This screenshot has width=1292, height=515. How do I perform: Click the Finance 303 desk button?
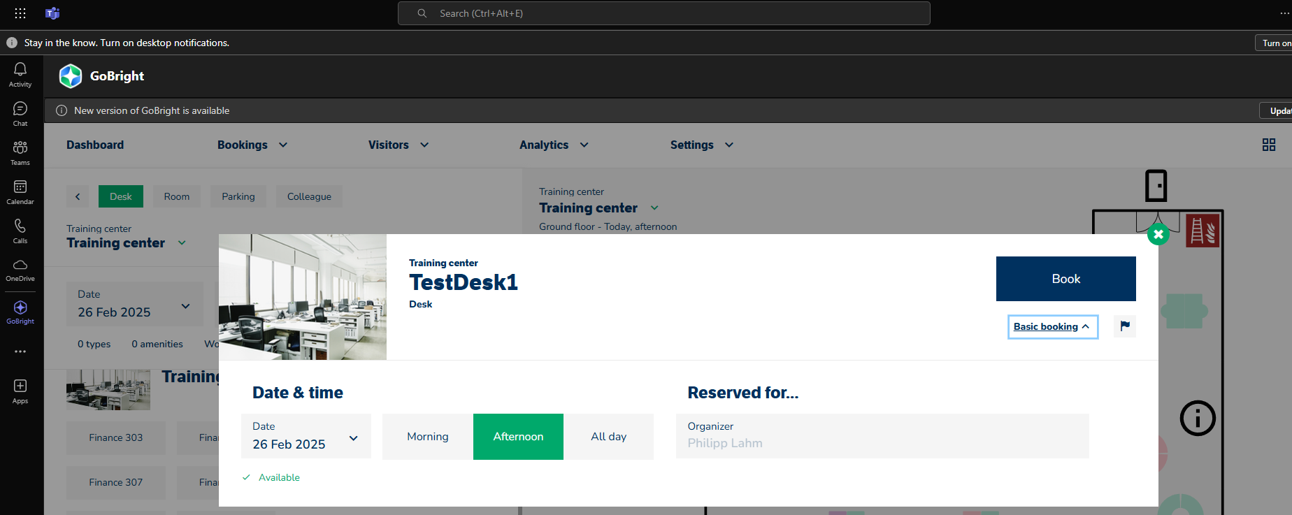[x=116, y=438]
